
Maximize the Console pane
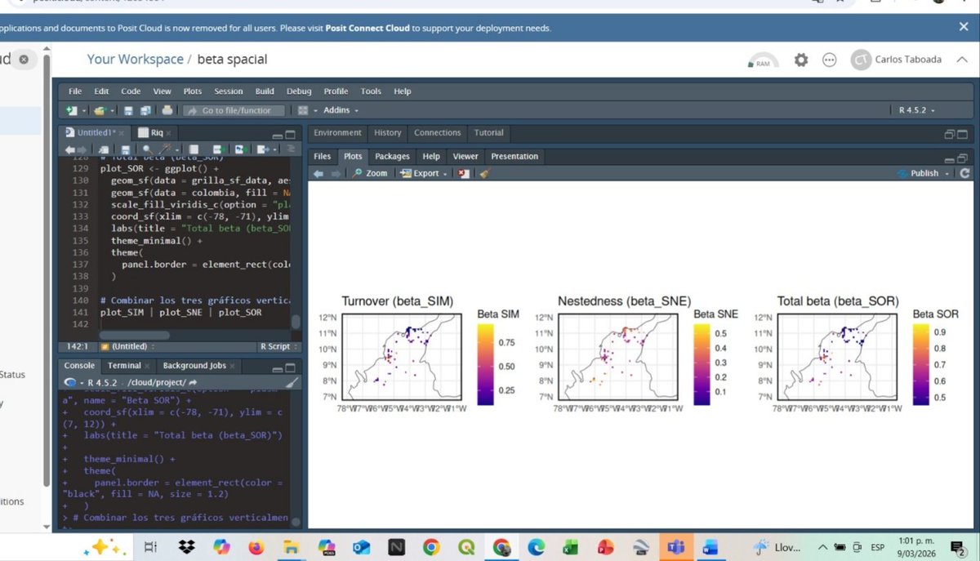coord(291,367)
